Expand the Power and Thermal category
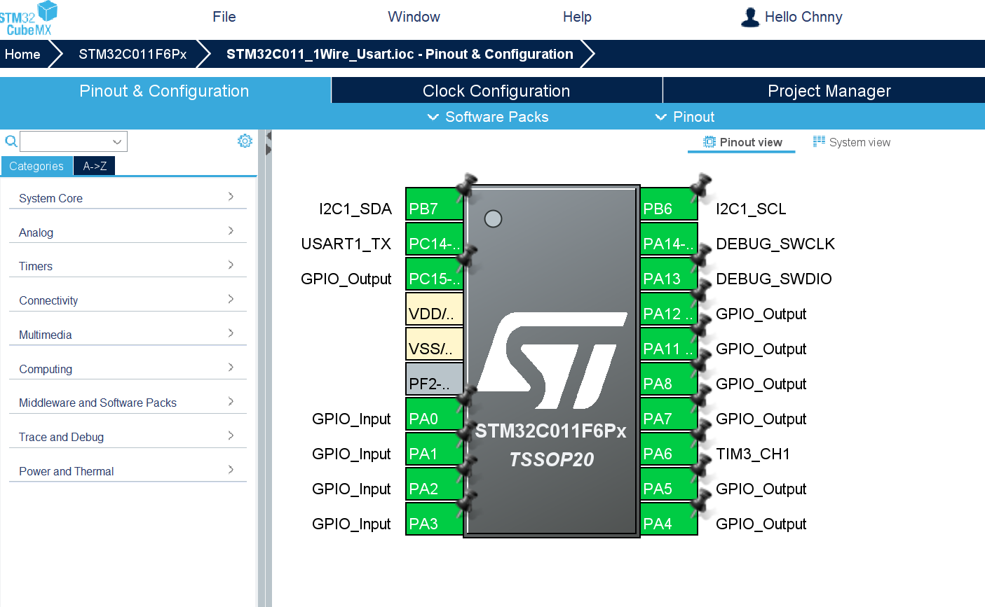Viewport: 985px width, 607px height. 128,471
